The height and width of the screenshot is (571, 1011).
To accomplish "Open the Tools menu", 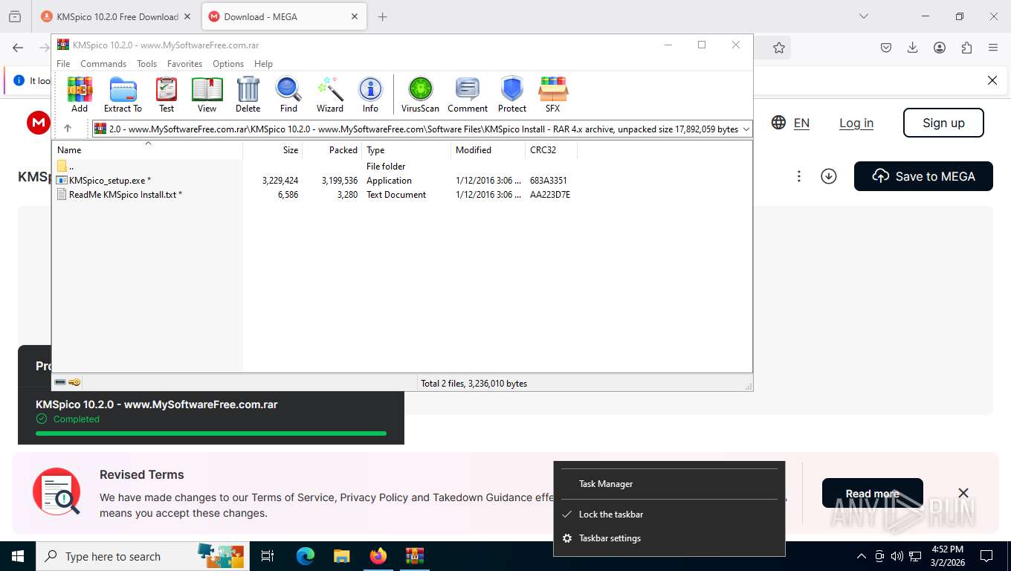I will 146,64.
